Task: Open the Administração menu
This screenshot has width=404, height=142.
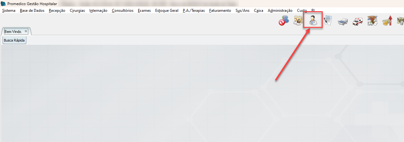Action: click(280, 11)
